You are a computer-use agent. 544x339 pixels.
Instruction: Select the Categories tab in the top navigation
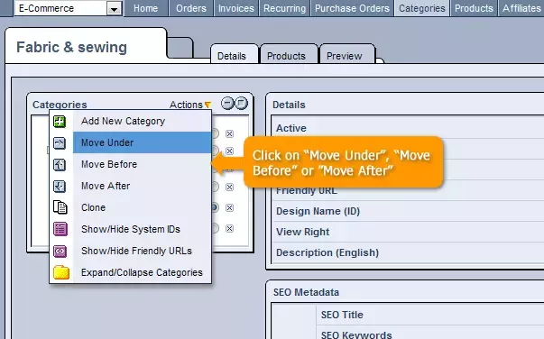point(422,8)
